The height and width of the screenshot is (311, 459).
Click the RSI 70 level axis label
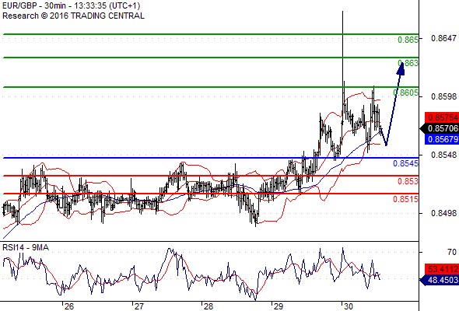click(452, 252)
